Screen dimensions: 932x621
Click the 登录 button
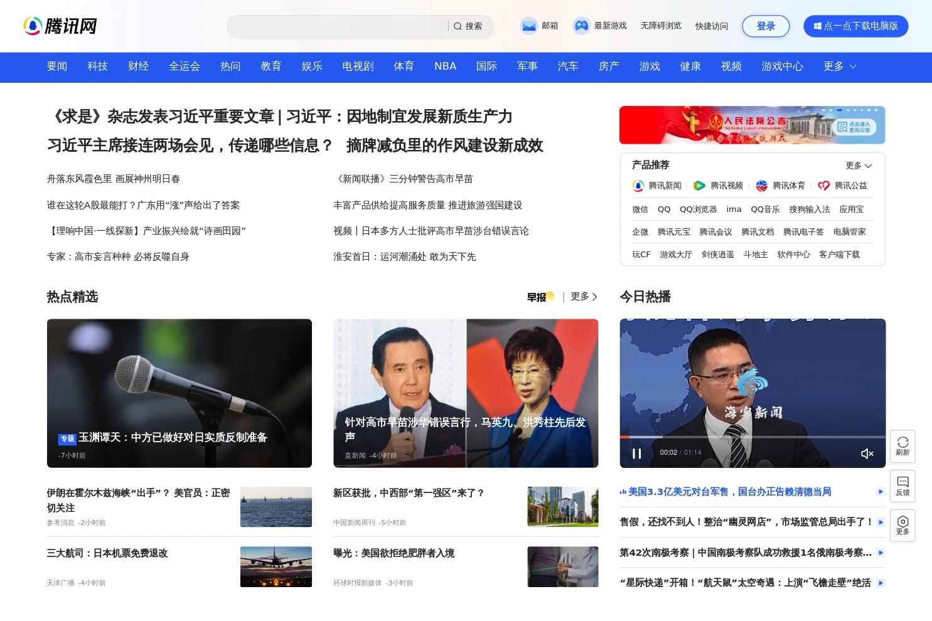[766, 26]
